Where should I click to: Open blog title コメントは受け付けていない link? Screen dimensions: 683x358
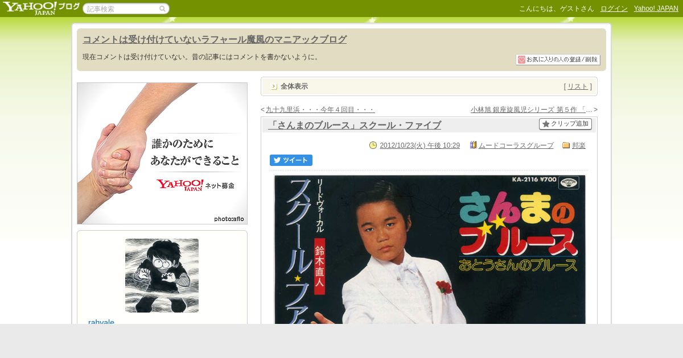tap(215, 39)
